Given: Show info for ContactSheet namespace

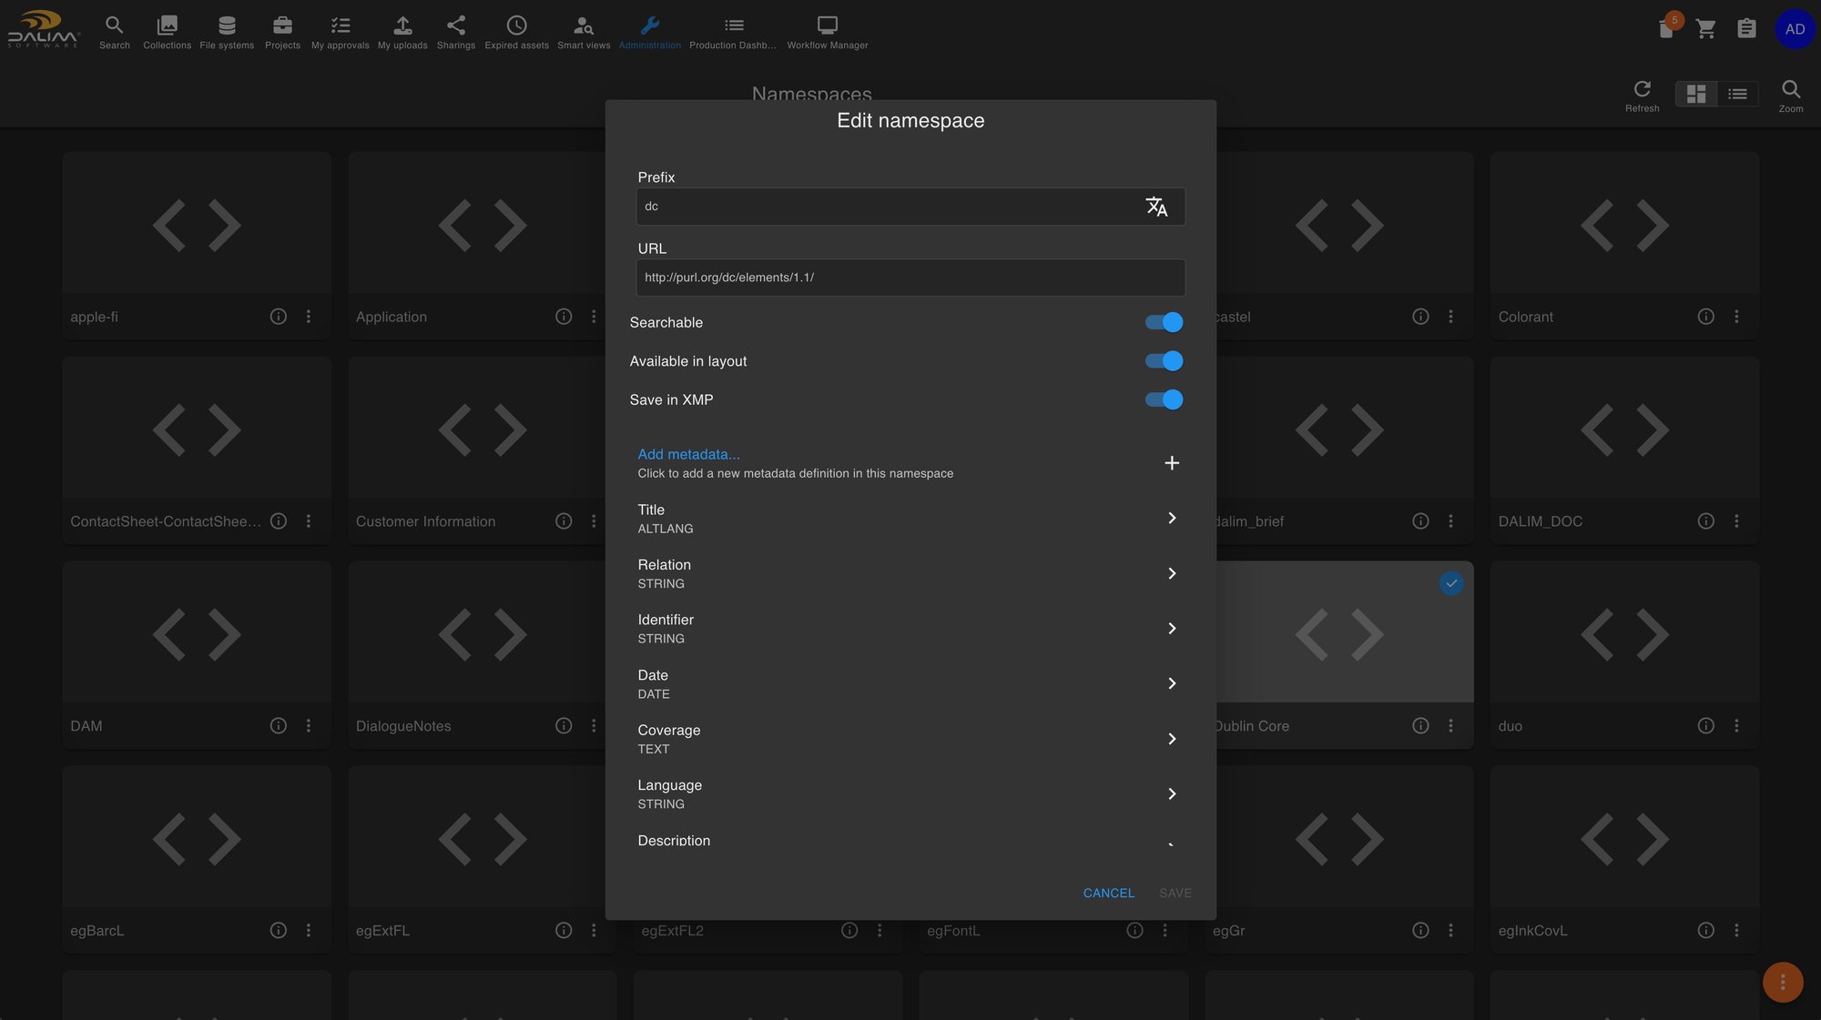Looking at the screenshot, I should [279, 521].
